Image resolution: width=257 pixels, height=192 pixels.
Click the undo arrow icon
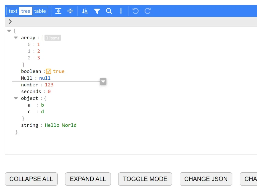(135, 11)
